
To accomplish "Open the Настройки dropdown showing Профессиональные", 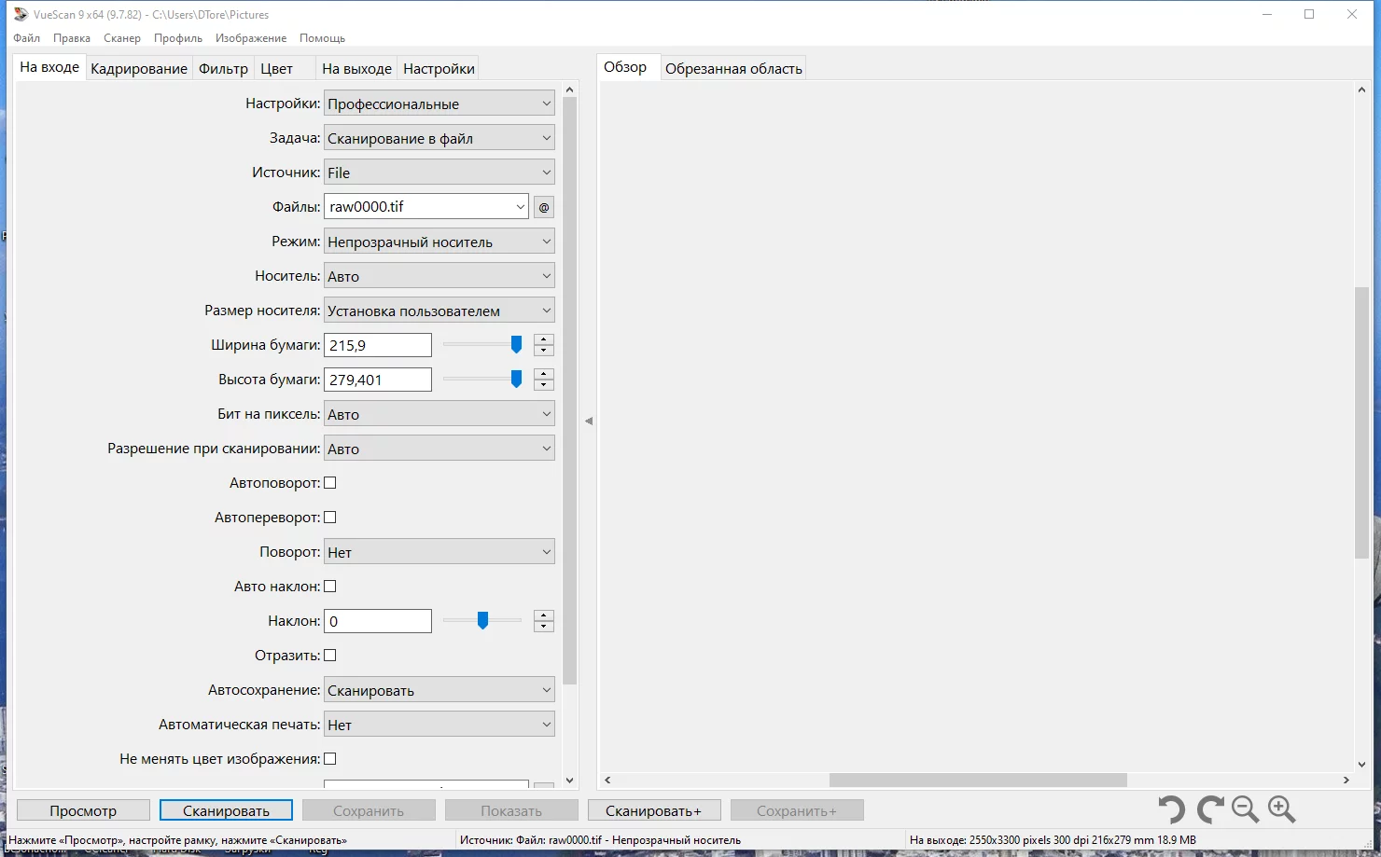I will tap(439, 104).
